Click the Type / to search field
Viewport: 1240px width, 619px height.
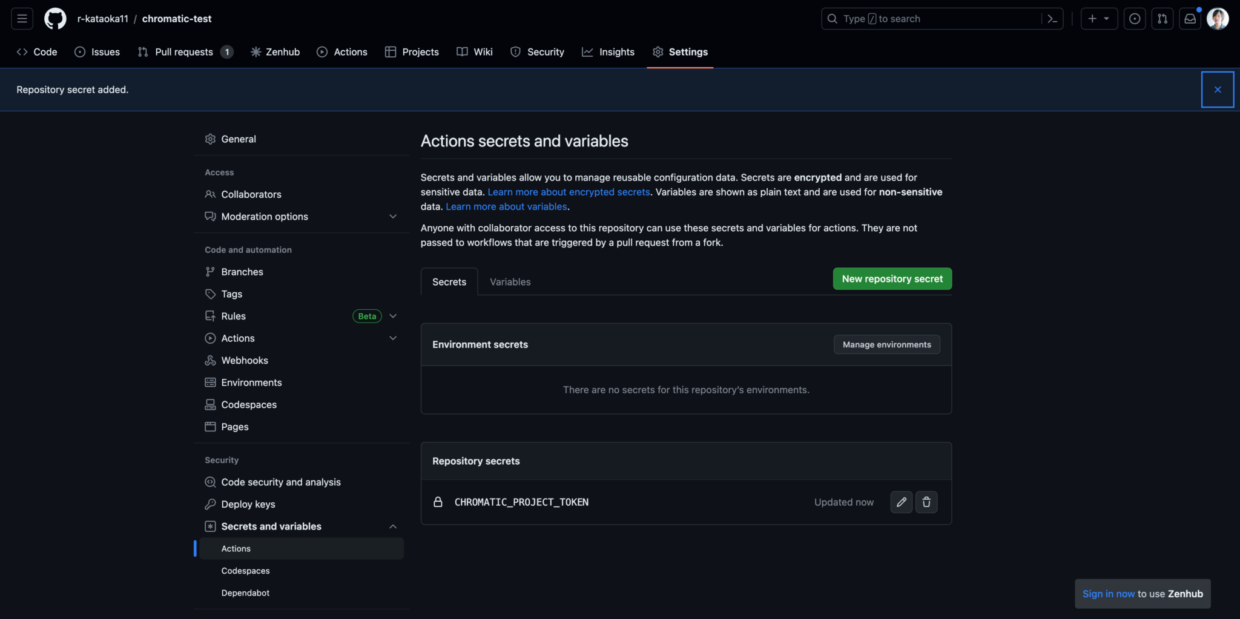(932, 19)
